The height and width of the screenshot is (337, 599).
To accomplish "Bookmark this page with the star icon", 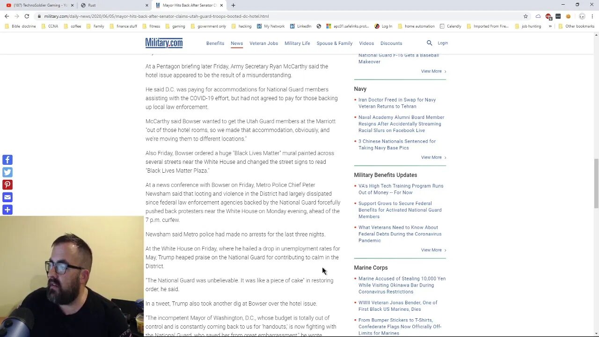I will (x=526, y=16).
